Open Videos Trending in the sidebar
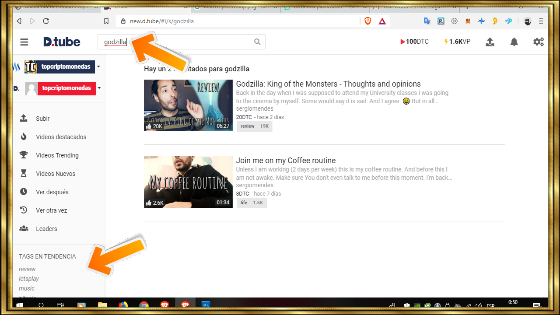The width and height of the screenshot is (560, 315). pyautogui.click(x=57, y=155)
